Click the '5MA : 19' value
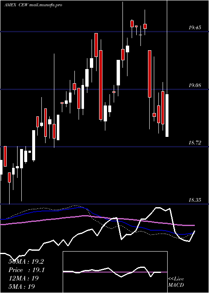Image resolution: width=209 pixels, height=293 pixels. (x=22, y=286)
